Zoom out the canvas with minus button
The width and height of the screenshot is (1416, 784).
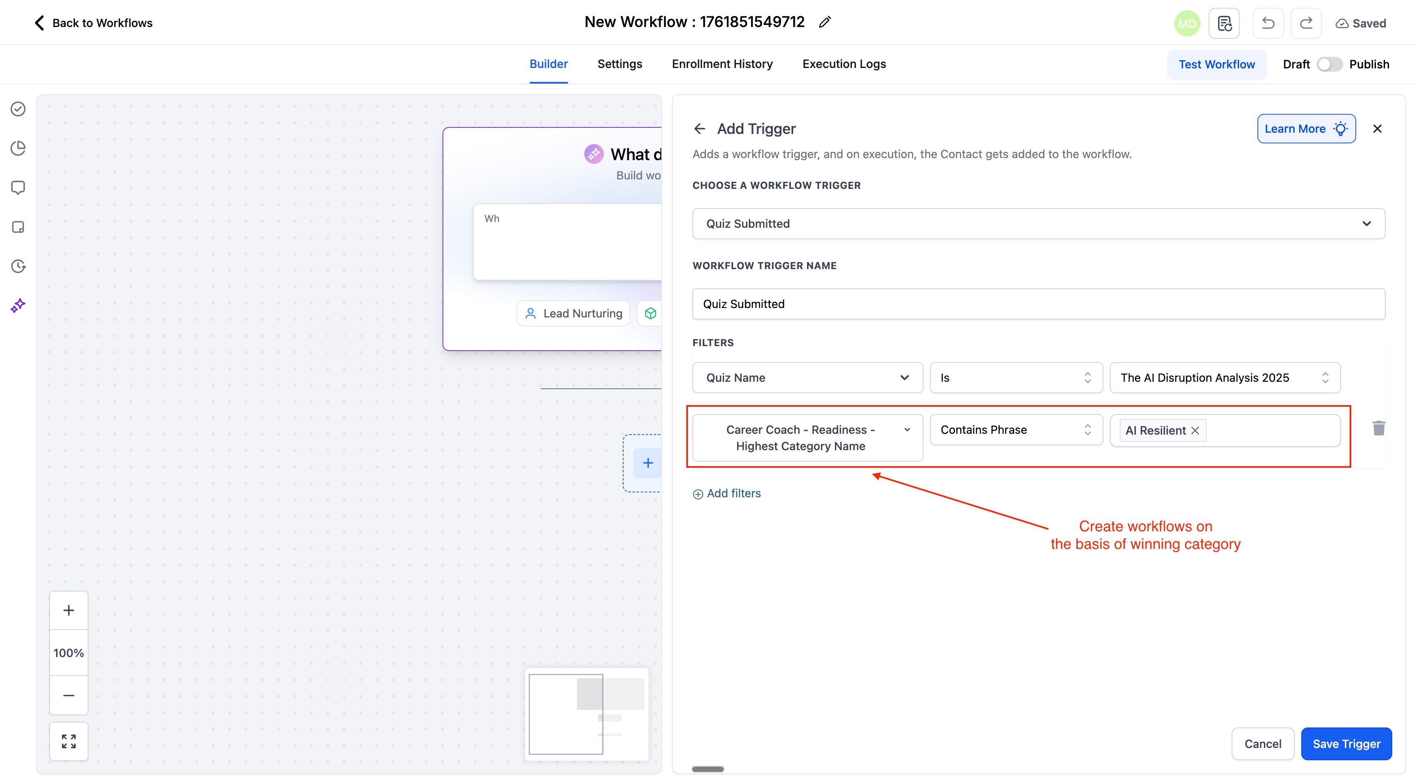click(69, 696)
